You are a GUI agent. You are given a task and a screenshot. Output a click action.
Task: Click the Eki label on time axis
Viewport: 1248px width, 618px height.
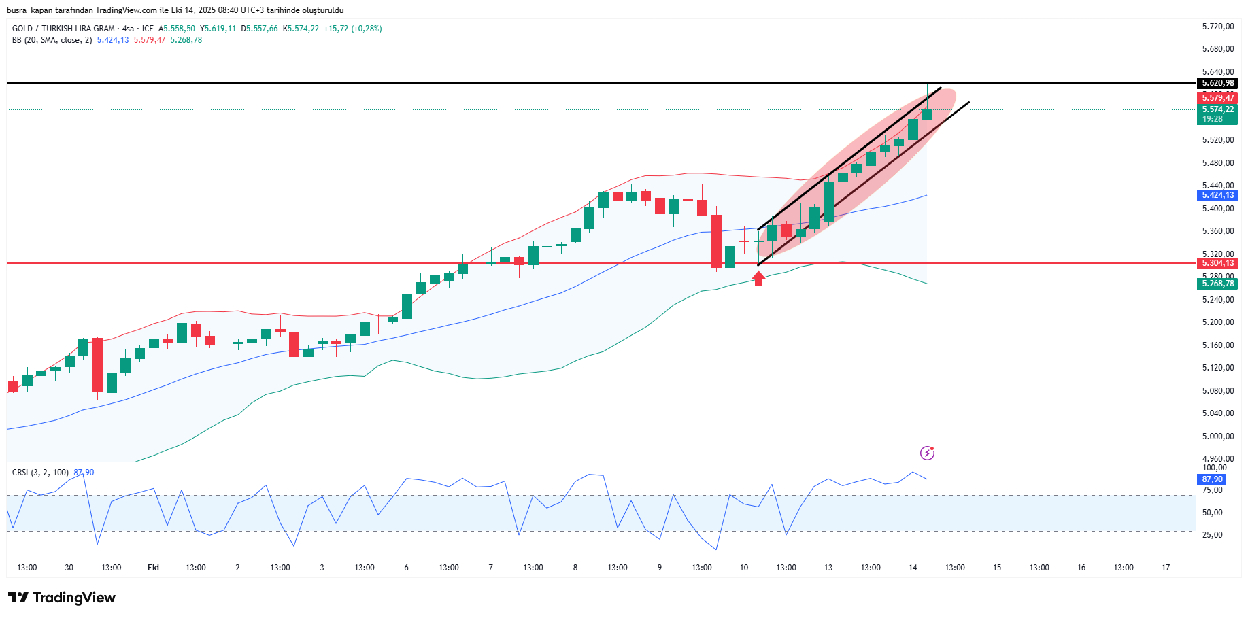click(153, 568)
